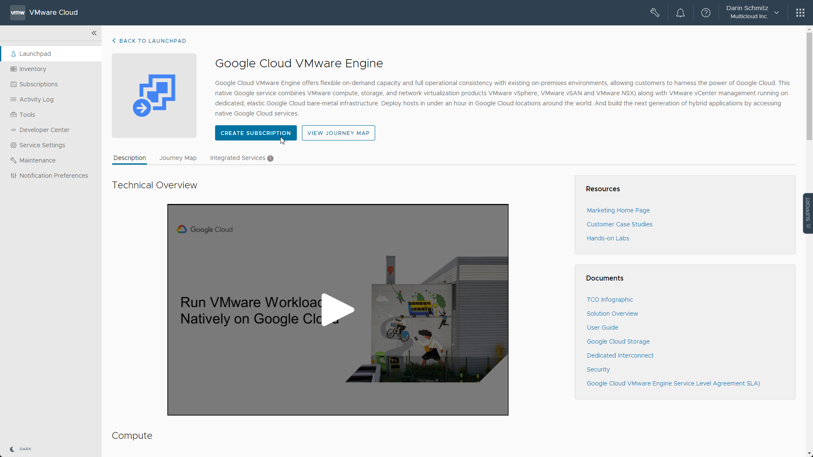Screen dimensions: 813x457
Task: Open Maintenance section
Action: pyautogui.click(x=51, y=160)
